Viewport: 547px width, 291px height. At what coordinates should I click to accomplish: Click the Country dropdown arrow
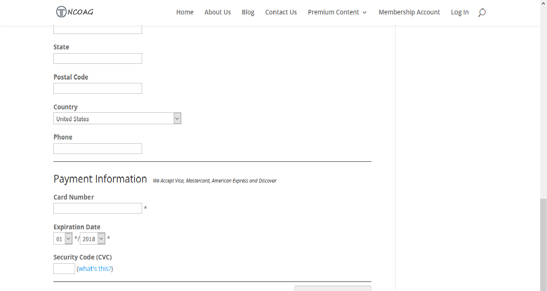[177, 118]
